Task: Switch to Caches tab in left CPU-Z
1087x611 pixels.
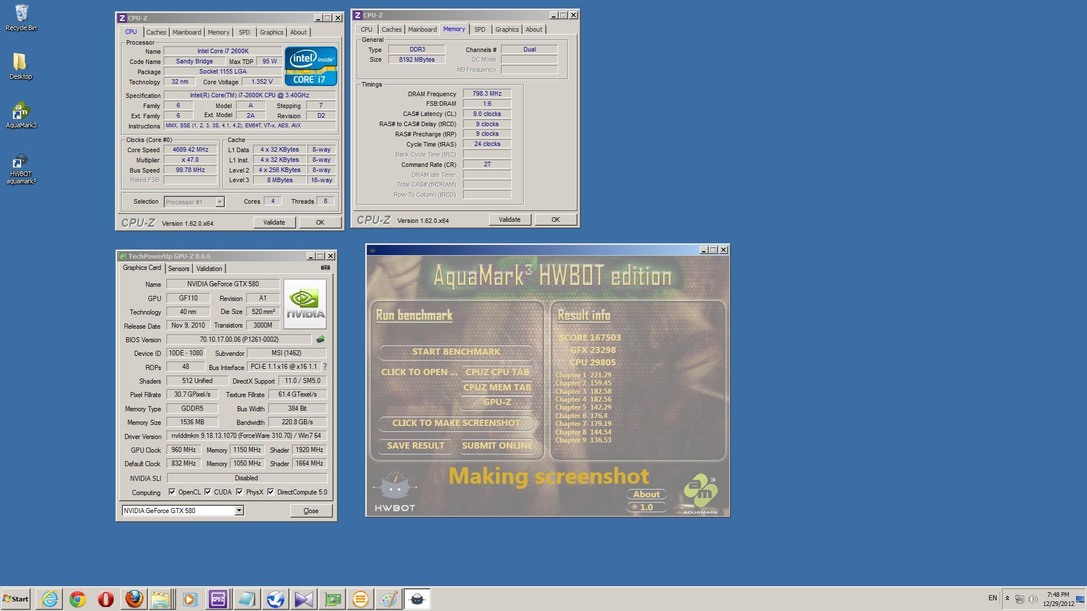Action: [156, 32]
